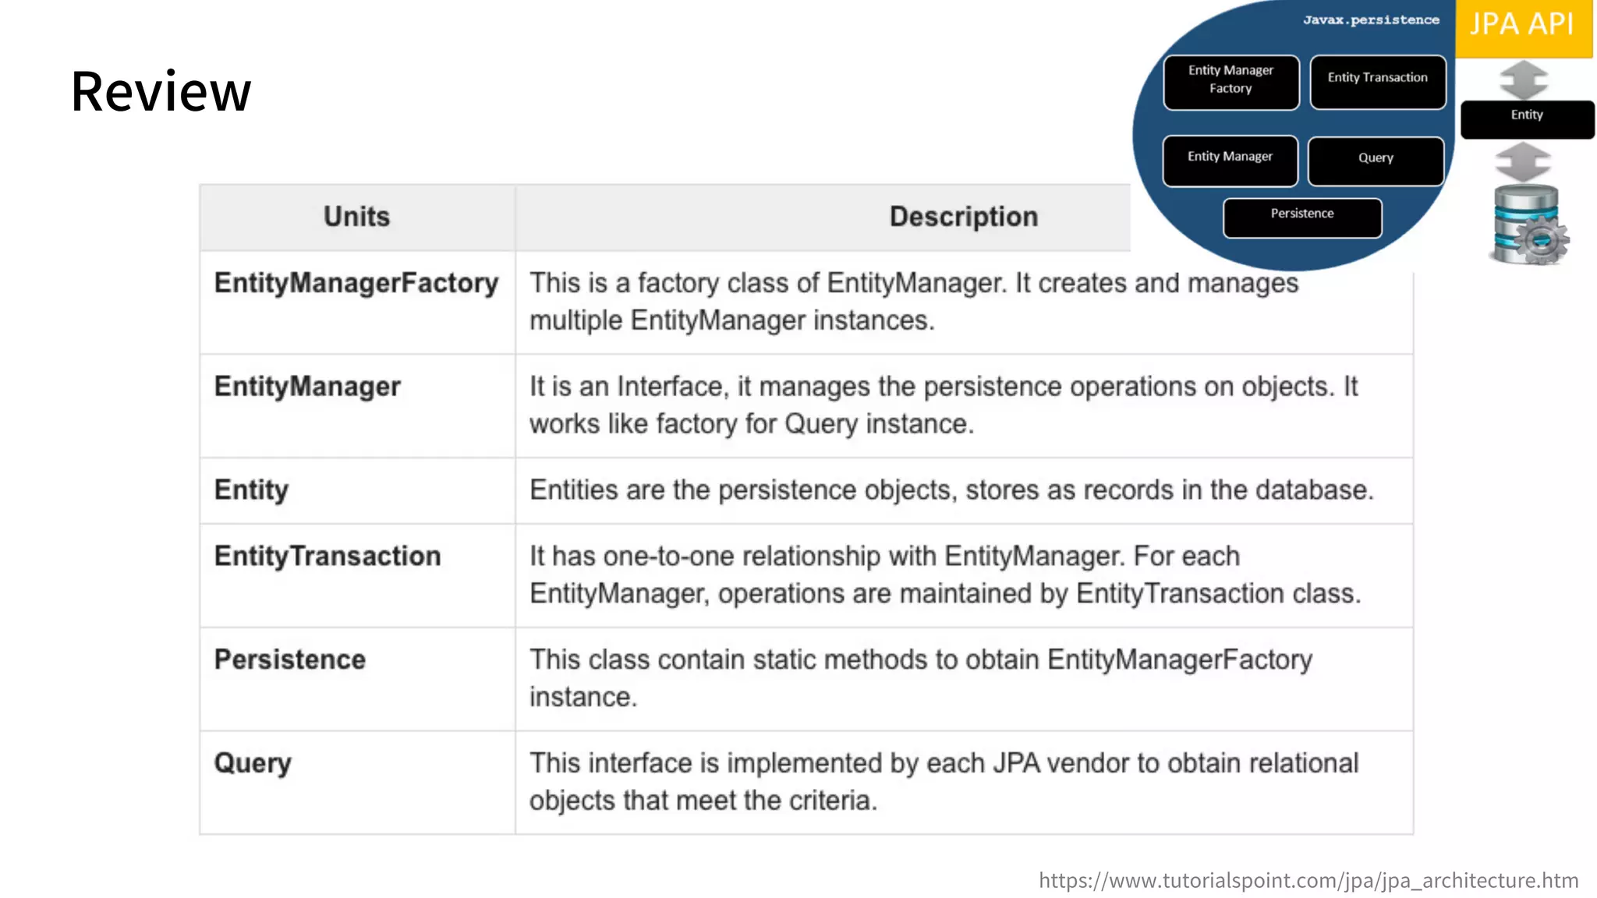Click the lower double arrow above database
This screenshot has width=1597, height=898.
pyautogui.click(x=1523, y=161)
